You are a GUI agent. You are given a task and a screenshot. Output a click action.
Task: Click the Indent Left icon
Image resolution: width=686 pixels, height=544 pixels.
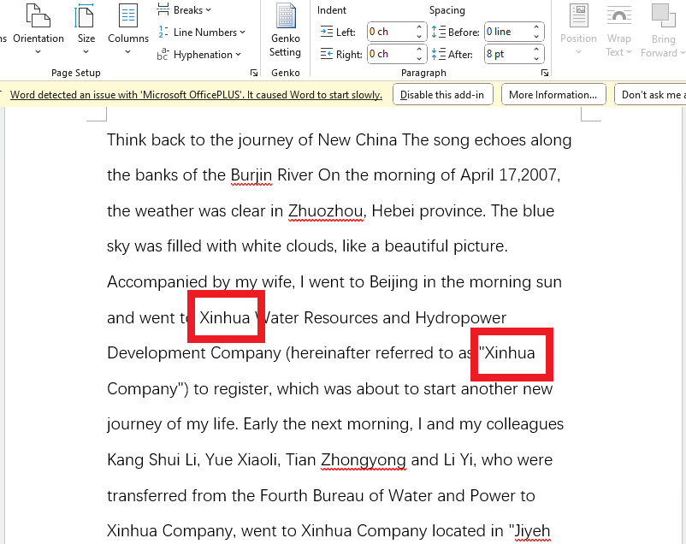pyautogui.click(x=327, y=32)
